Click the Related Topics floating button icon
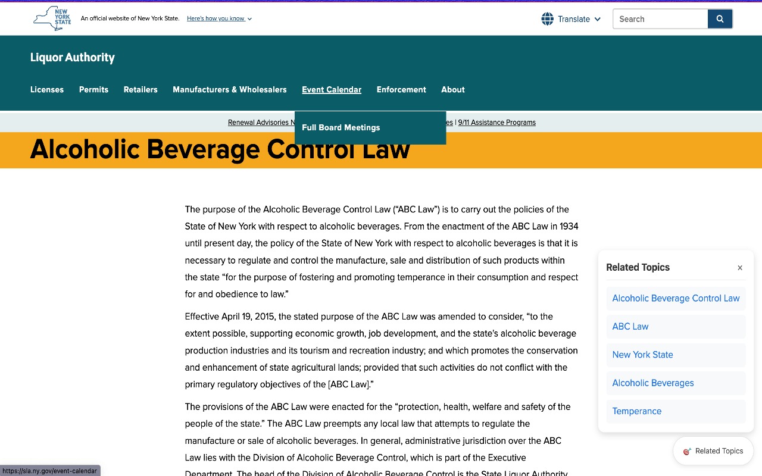762x476 pixels. tap(687, 451)
